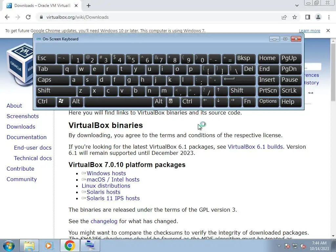Open On-Screen Keyboard Options key
The image size is (336, 252).
(x=268, y=102)
